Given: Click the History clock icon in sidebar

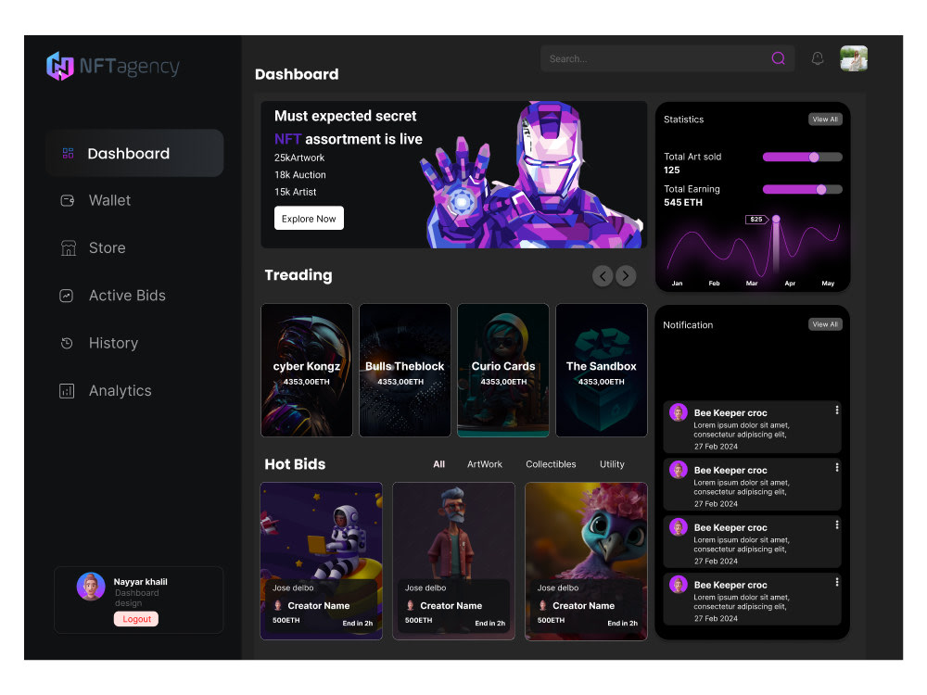Looking at the screenshot, I should (x=66, y=343).
